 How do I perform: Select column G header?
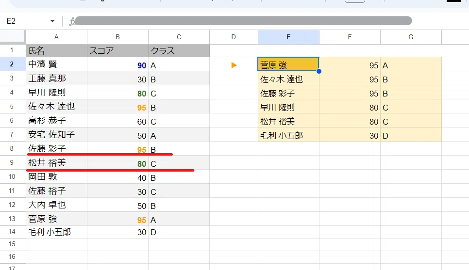(x=411, y=37)
